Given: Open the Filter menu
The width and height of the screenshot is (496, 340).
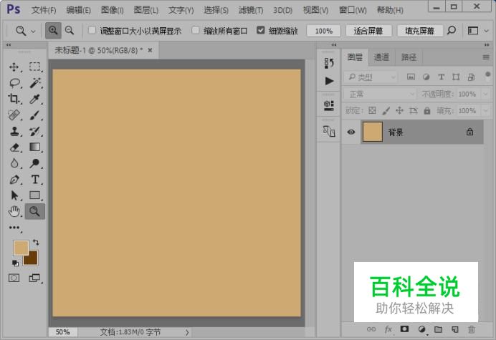Looking at the screenshot, I should 251,10.
